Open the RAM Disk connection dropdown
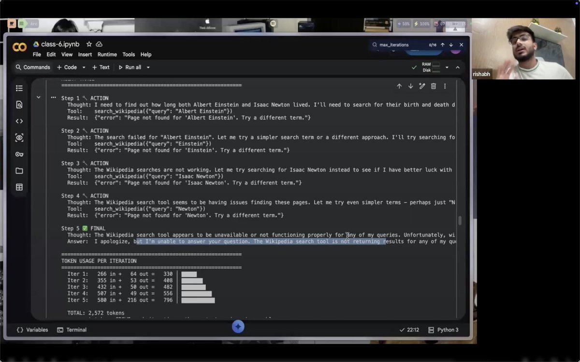 [447, 68]
